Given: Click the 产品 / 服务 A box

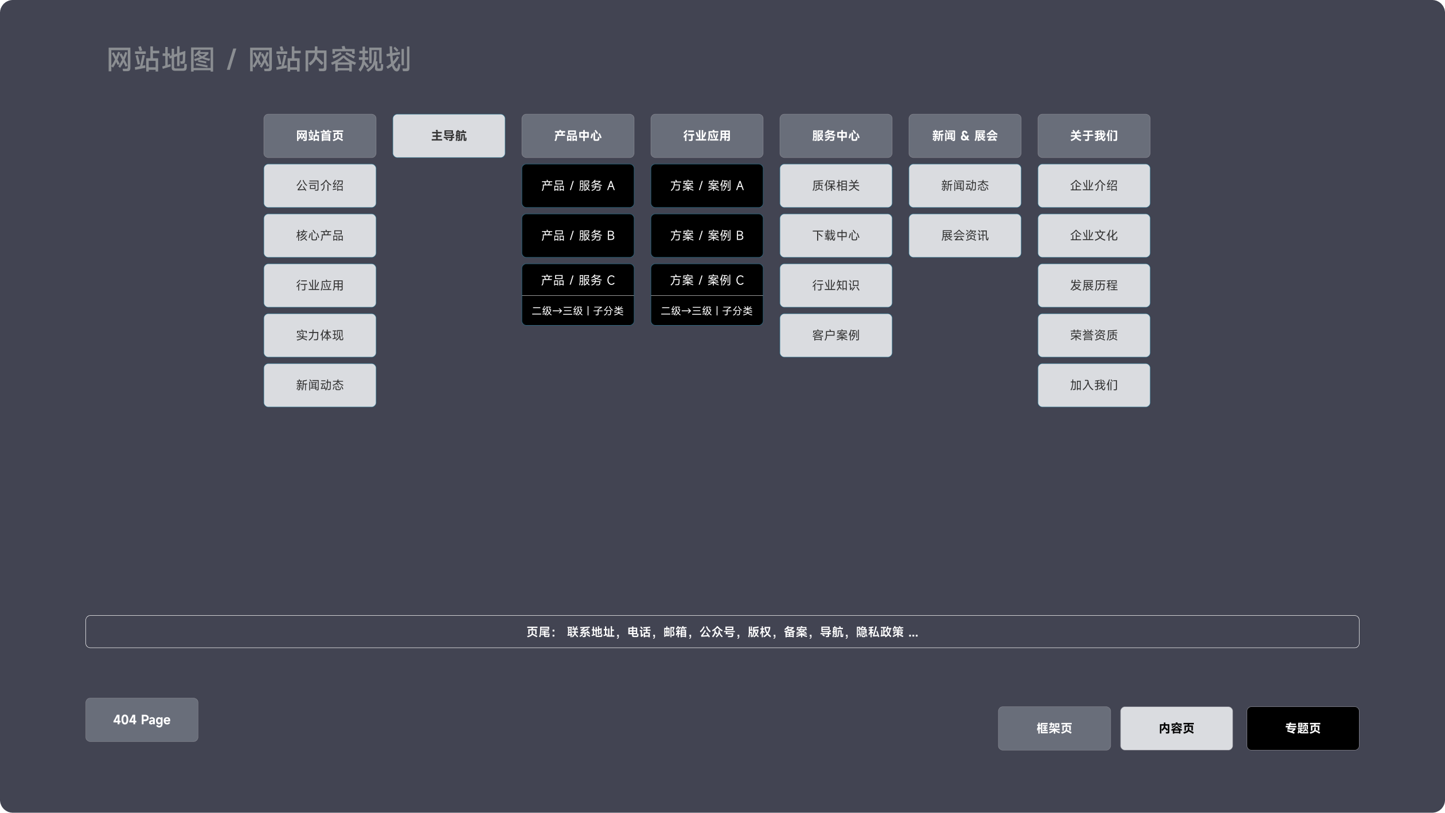Looking at the screenshot, I should coord(577,186).
